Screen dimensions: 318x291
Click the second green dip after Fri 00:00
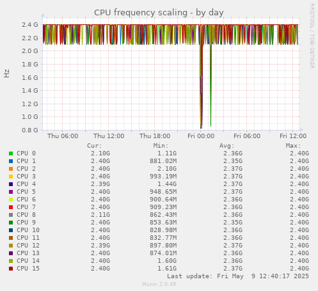pyautogui.click(x=211, y=85)
